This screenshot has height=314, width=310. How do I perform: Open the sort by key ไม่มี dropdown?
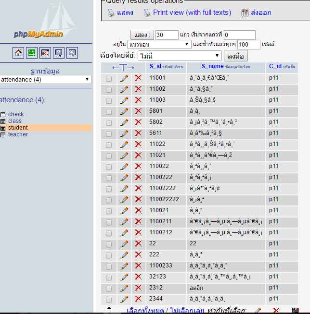180,56
